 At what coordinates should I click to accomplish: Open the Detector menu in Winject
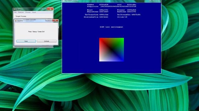tap(21, 12)
